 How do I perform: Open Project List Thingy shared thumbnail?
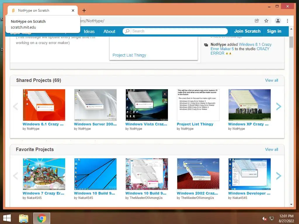point(198,105)
